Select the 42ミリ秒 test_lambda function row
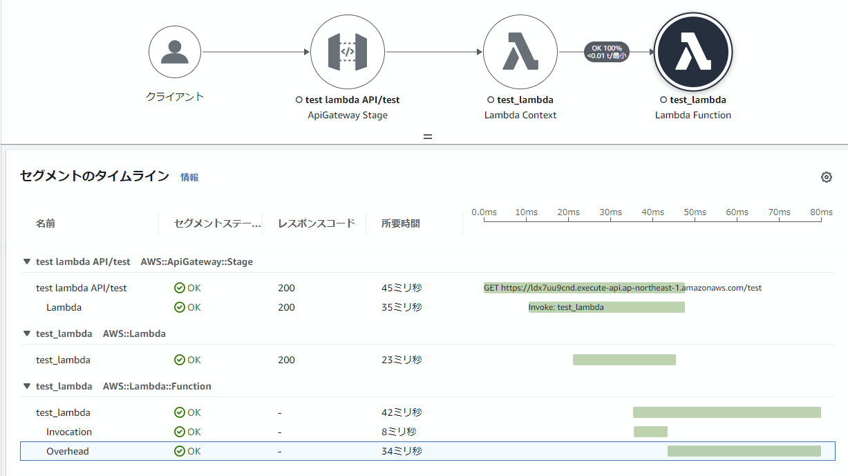848x476 pixels. click(x=428, y=412)
